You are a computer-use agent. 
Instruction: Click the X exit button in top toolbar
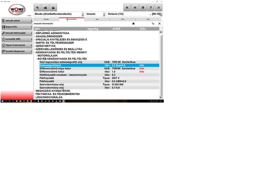point(159,8)
